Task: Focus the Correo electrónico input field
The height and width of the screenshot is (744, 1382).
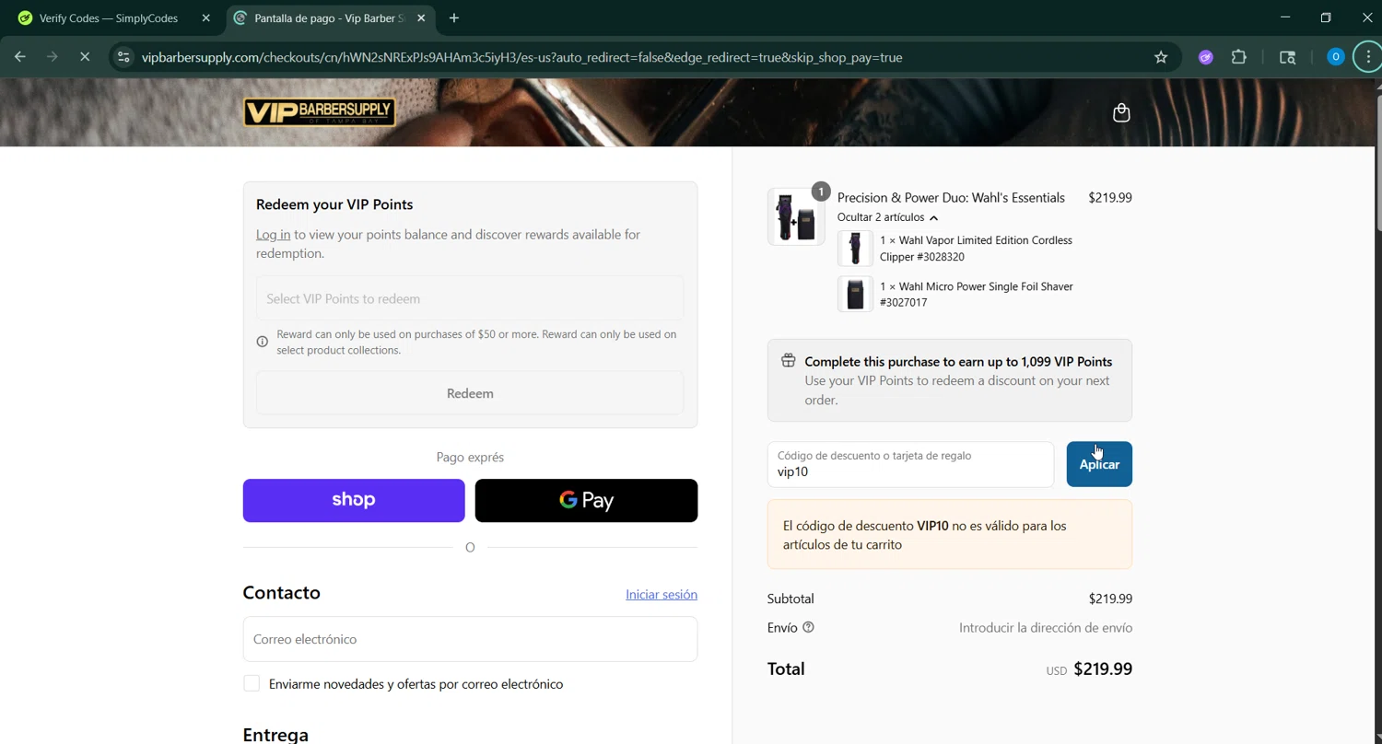Action: [470, 639]
